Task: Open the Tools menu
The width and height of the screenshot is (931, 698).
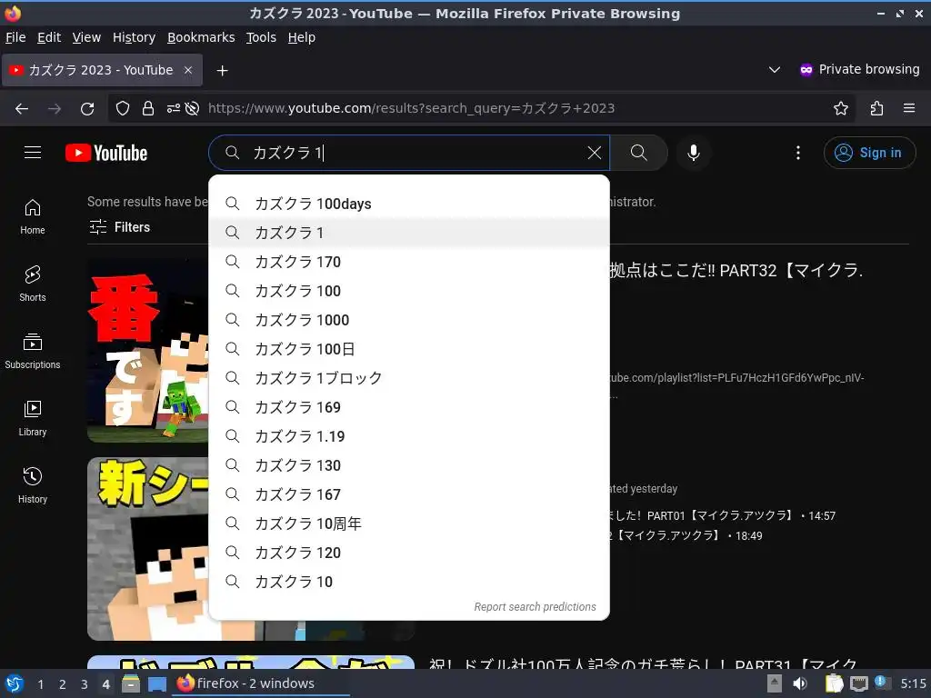Action: (261, 37)
